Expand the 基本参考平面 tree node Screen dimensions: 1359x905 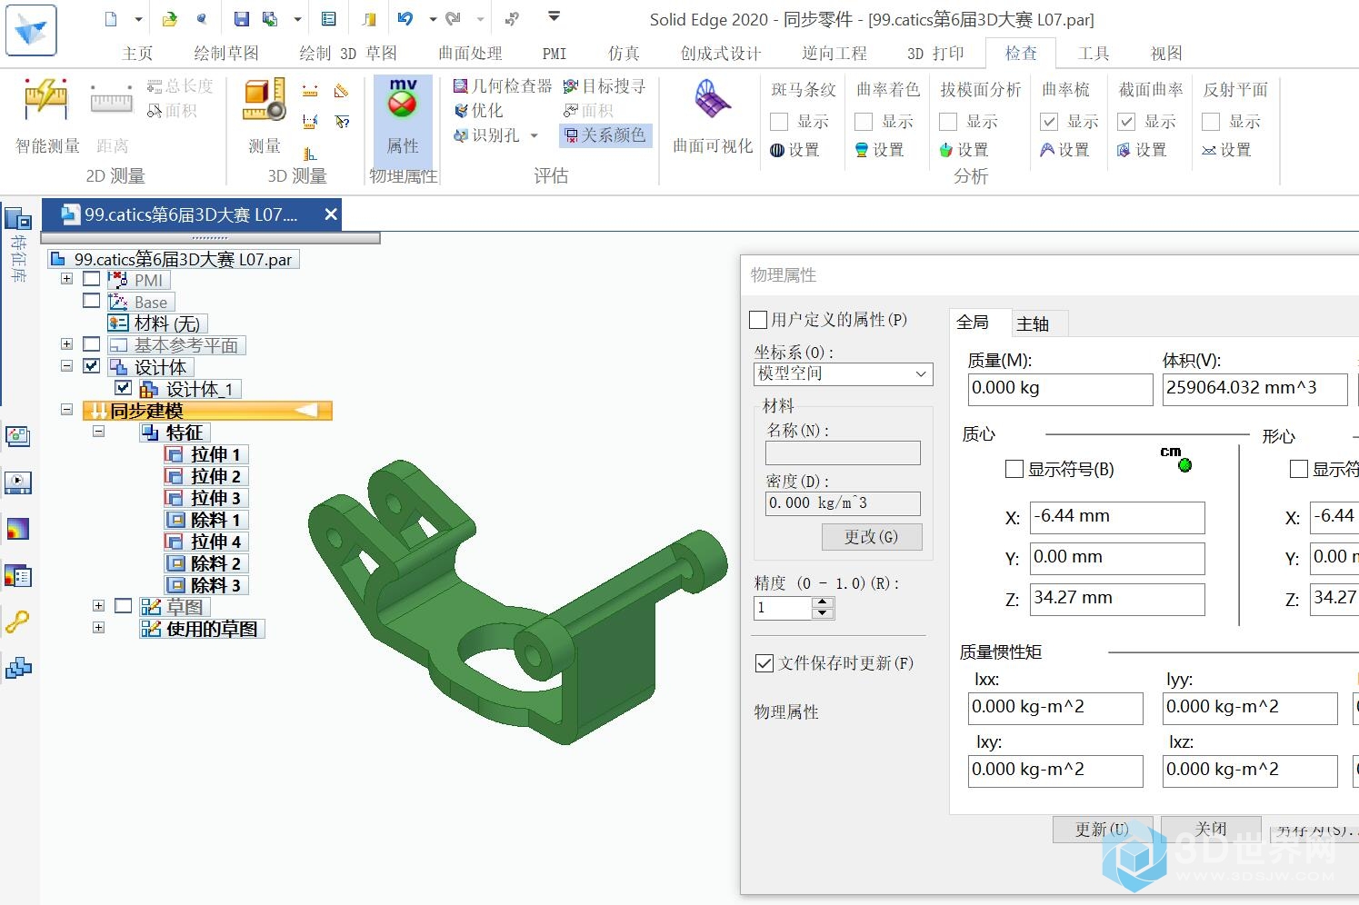(66, 344)
